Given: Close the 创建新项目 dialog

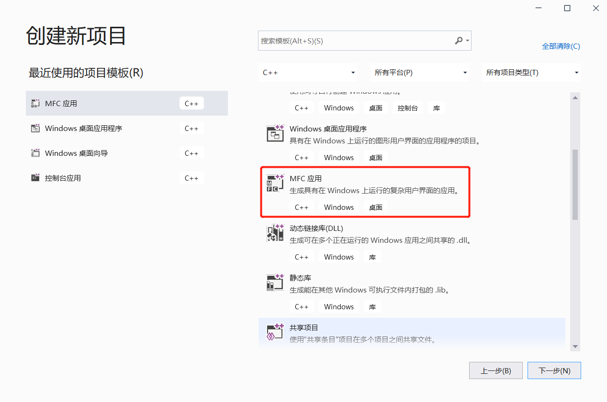Looking at the screenshot, I should (x=596, y=8).
